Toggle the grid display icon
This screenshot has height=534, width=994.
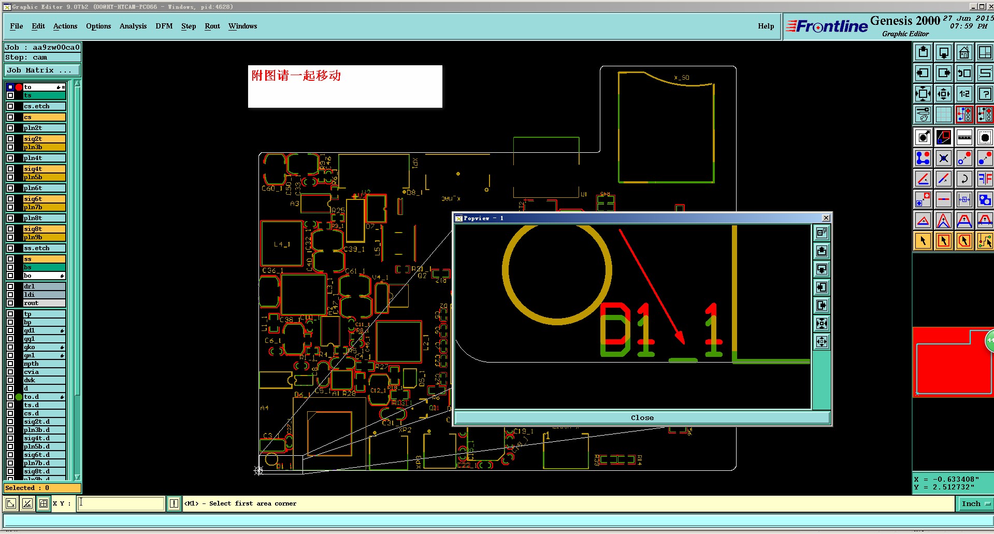[944, 114]
